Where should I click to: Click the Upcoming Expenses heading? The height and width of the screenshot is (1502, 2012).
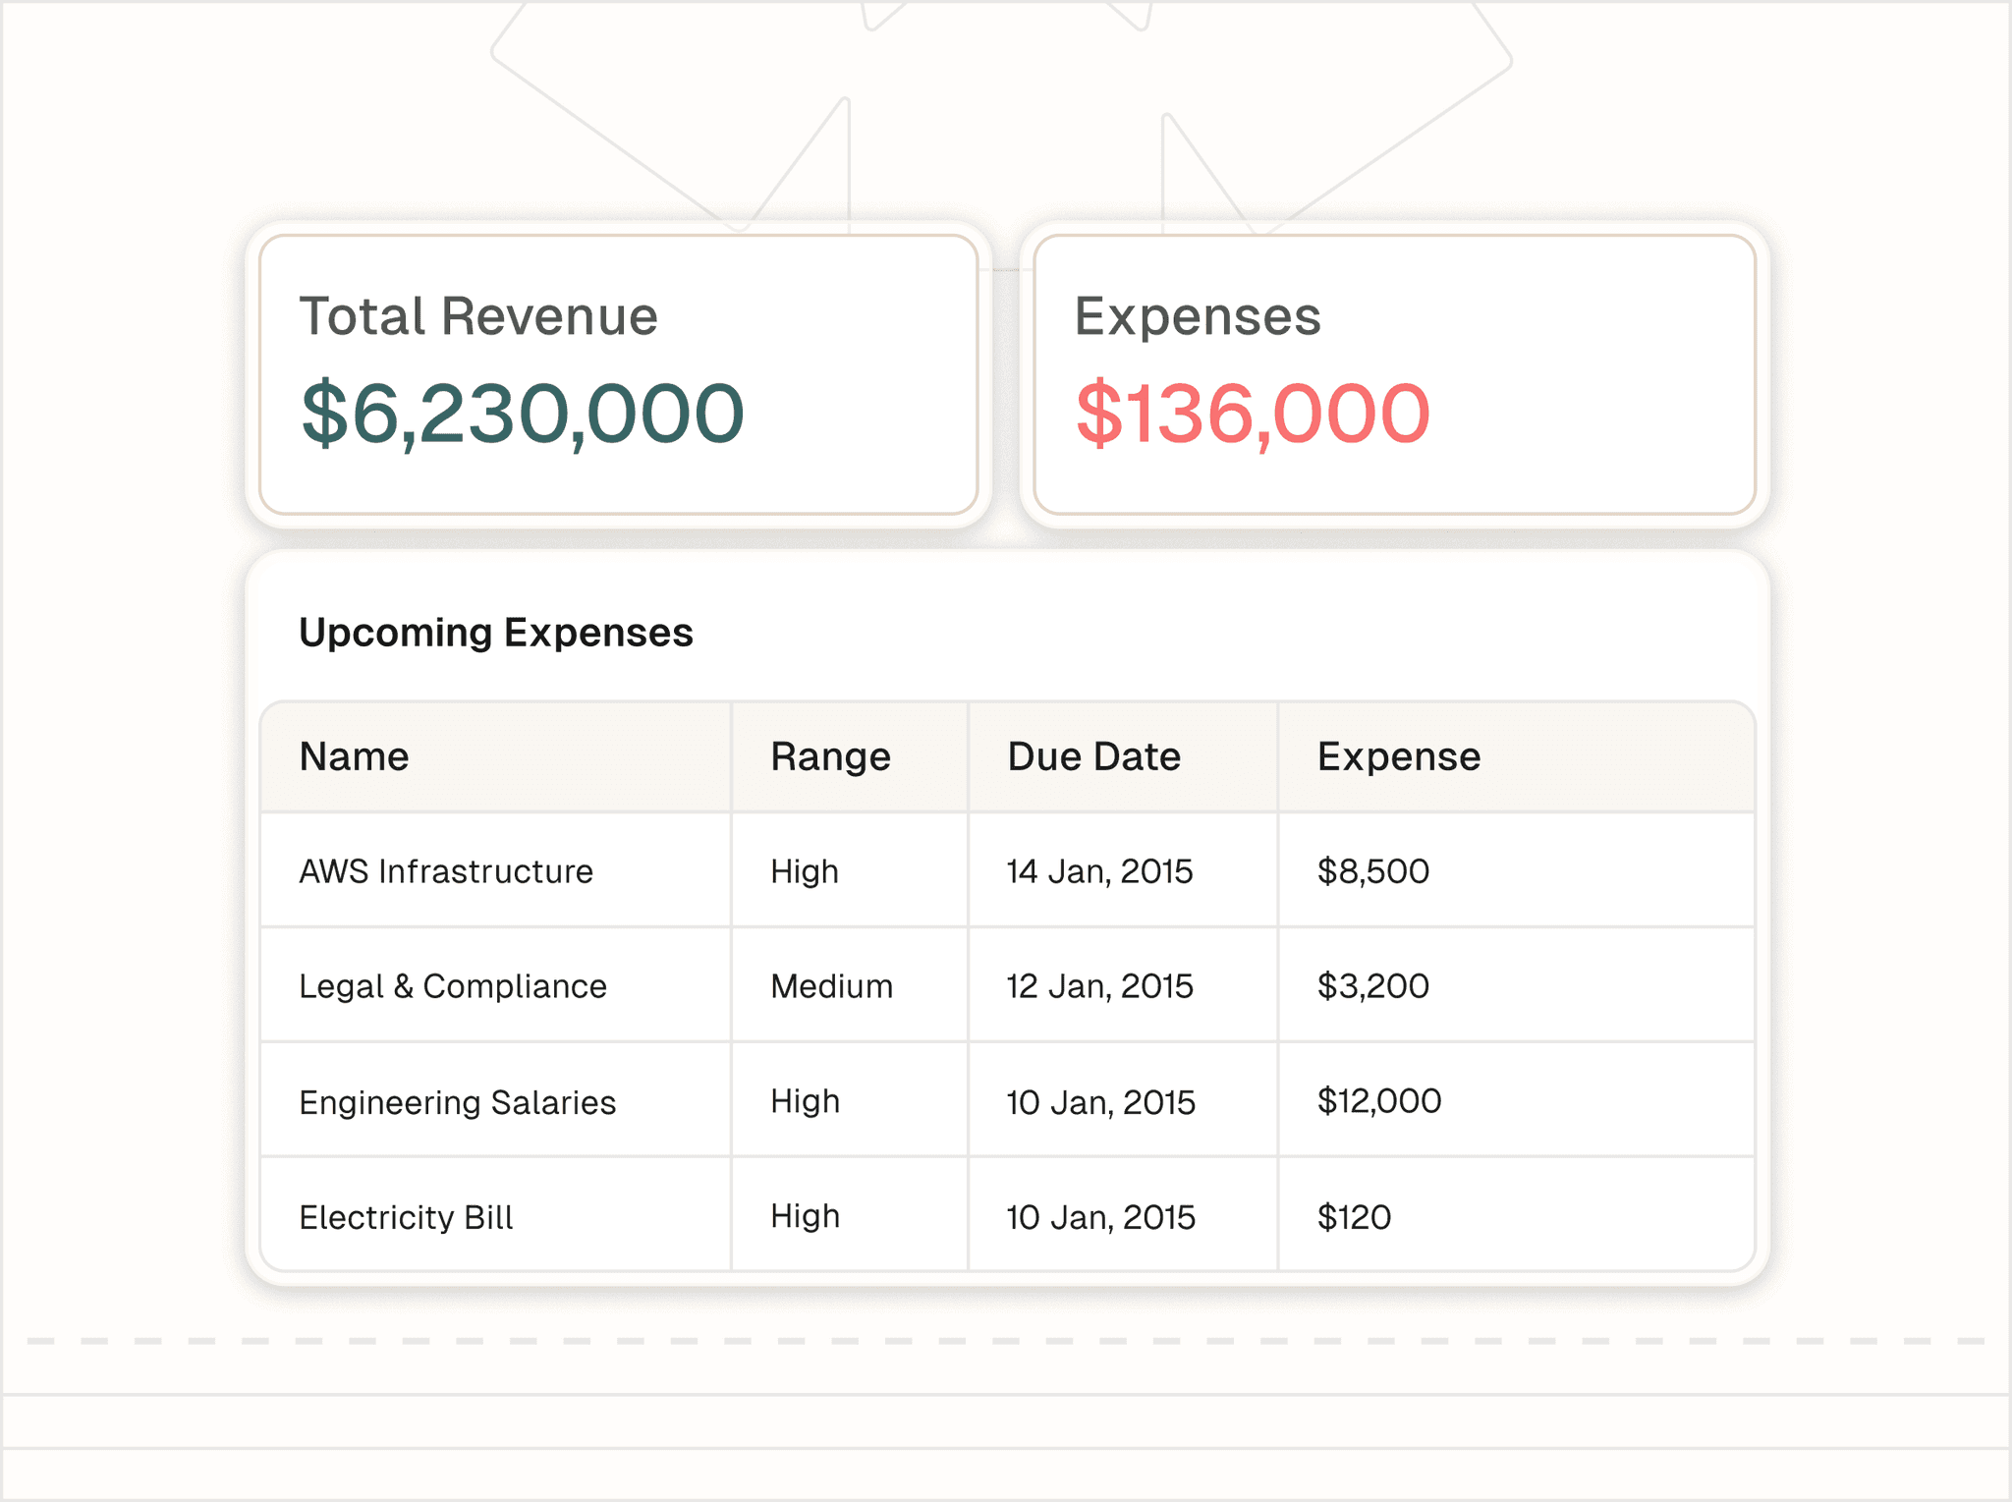pos(495,633)
